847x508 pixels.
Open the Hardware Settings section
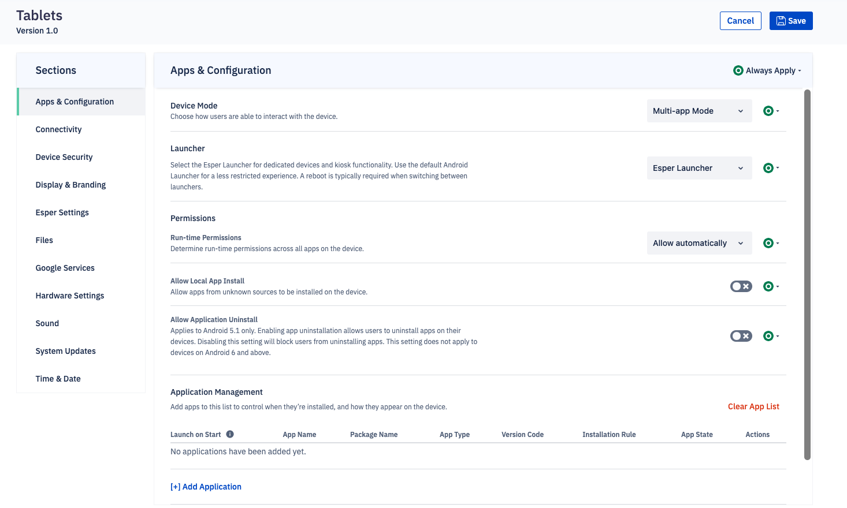pos(81,296)
